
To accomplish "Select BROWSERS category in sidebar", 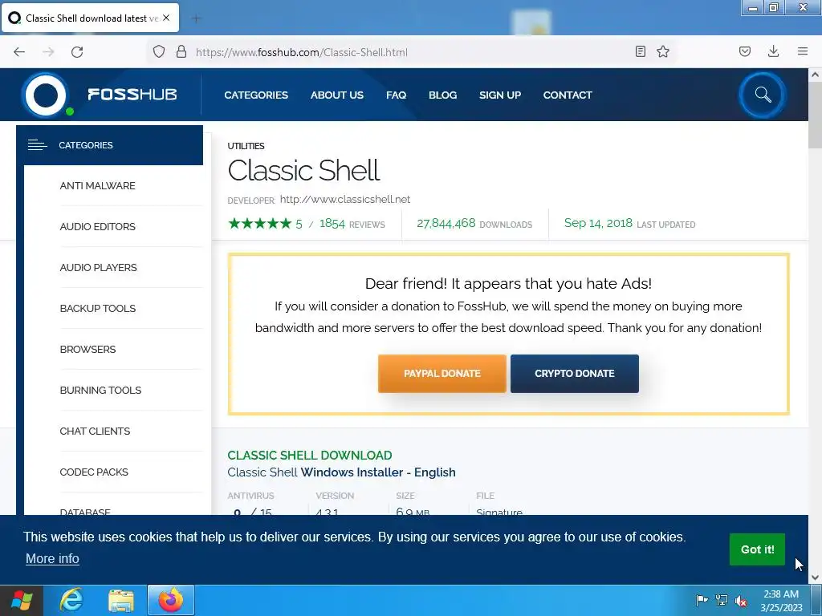I will pos(87,350).
